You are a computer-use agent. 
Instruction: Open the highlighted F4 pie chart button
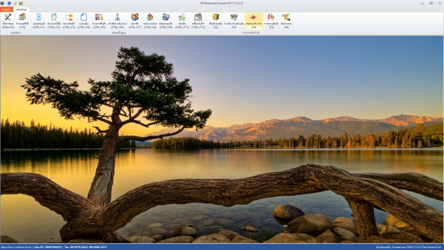tap(254, 21)
